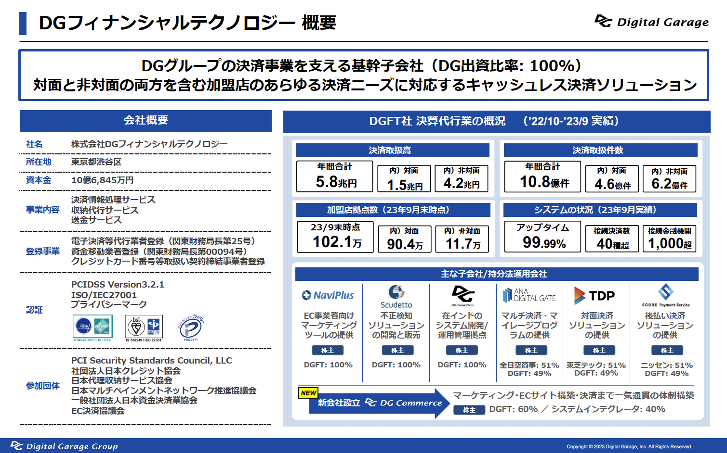Click the 資本金 row label
Image resolution: width=727 pixels, height=453 pixels.
(x=39, y=180)
